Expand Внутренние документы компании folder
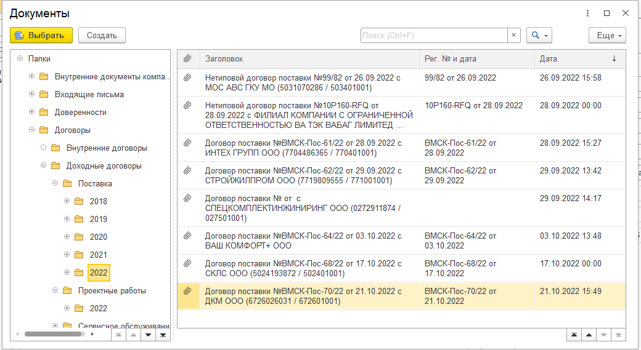 (x=32, y=76)
